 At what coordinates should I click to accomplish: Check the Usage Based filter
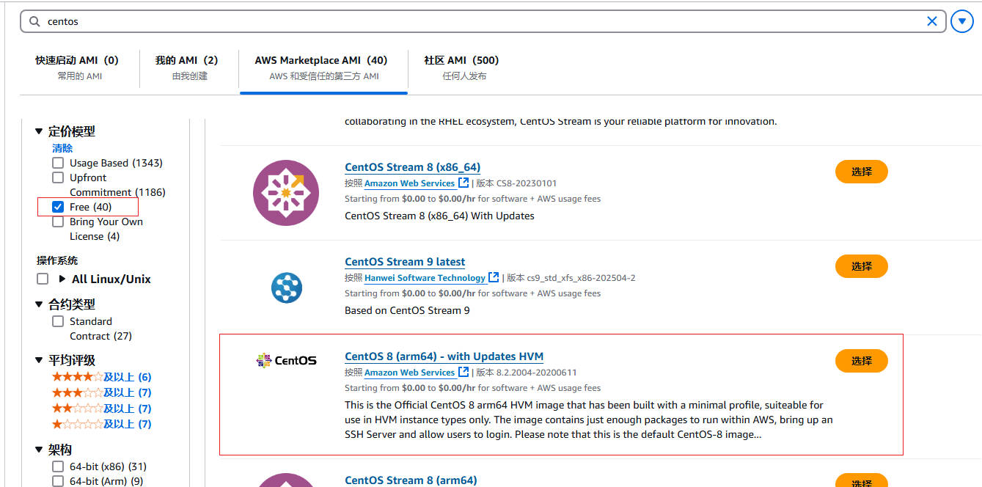pos(58,163)
